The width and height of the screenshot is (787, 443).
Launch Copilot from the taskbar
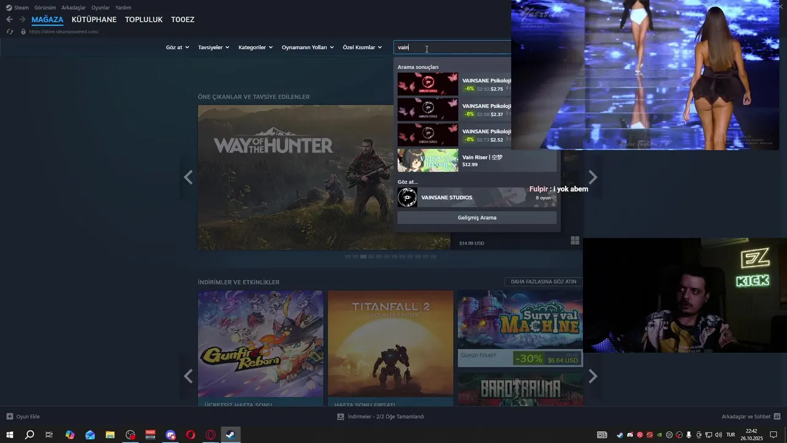tap(70, 435)
